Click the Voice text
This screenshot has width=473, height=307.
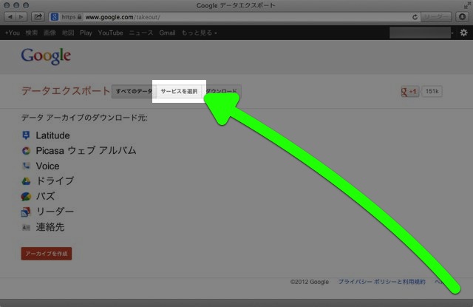click(x=47, y=166)
